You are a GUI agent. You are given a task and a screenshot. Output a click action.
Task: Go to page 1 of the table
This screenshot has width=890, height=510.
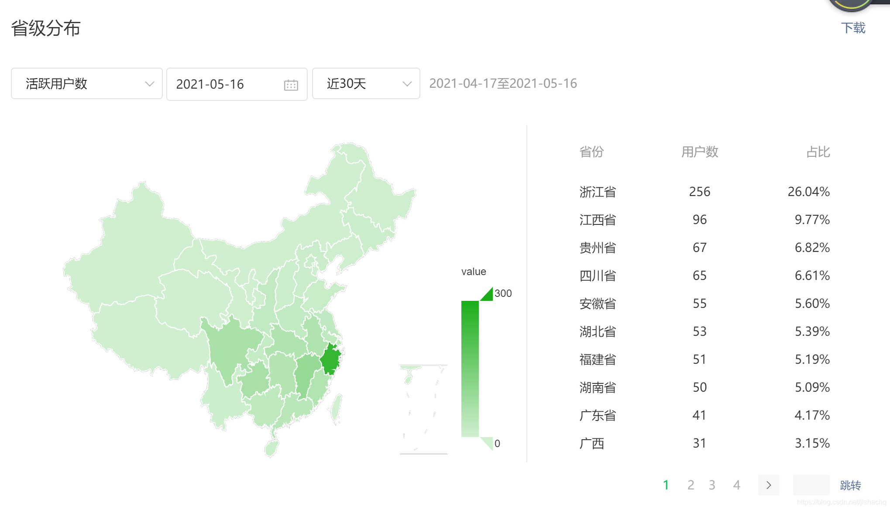666,485
